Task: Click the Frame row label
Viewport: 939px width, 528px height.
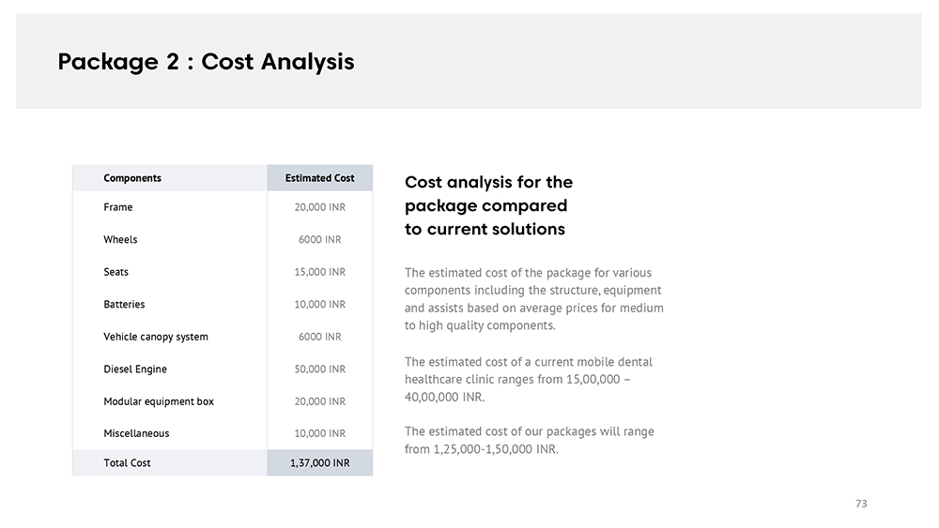Action: 118,207
